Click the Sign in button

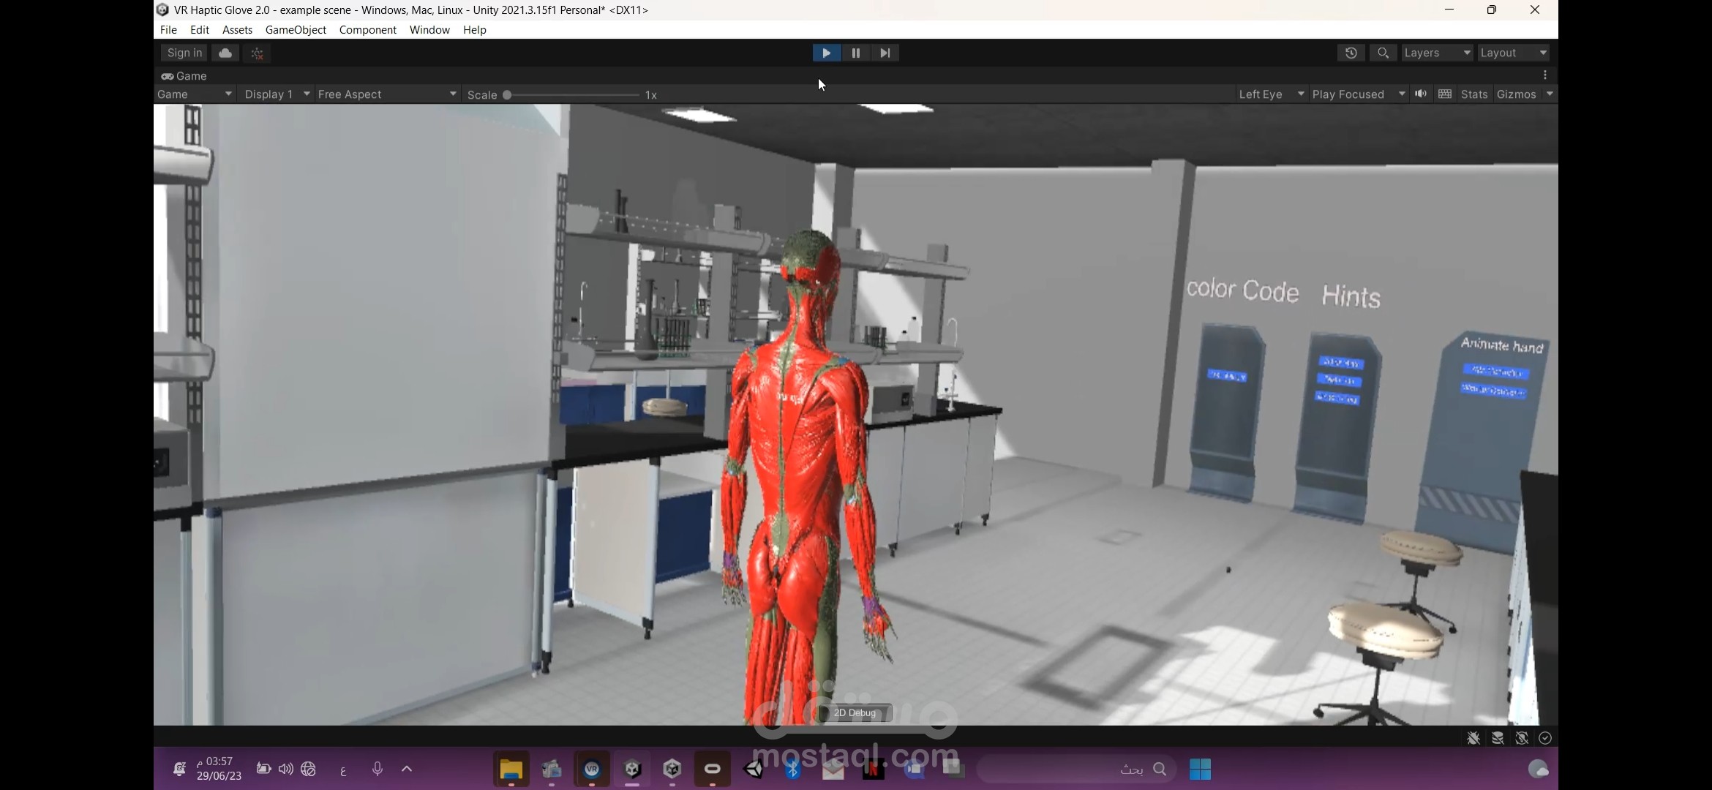pos(184,53)
